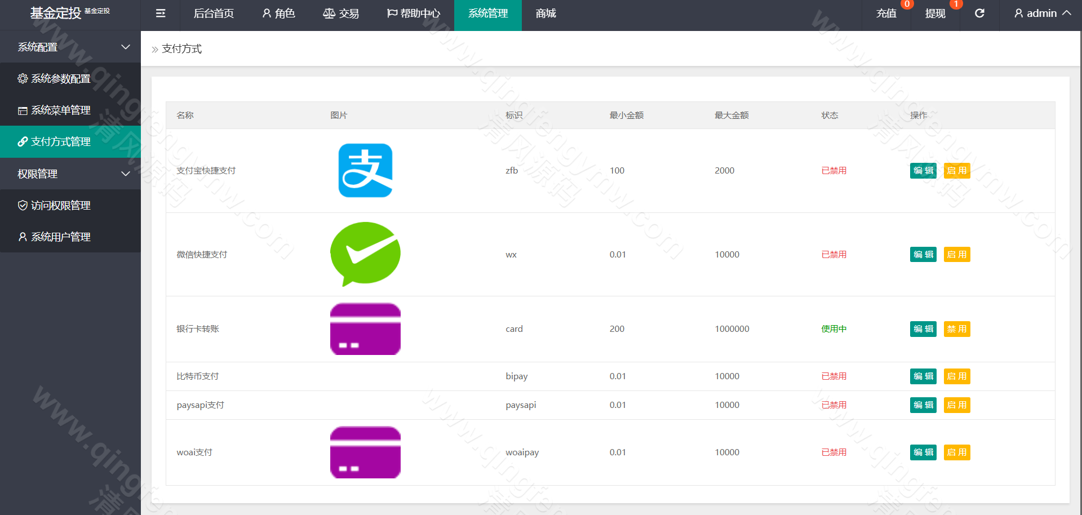The height and width of the screenshot is (515, 1082).
Task: Click the Alipay logo thumbnail
Action: coord(365,170)
